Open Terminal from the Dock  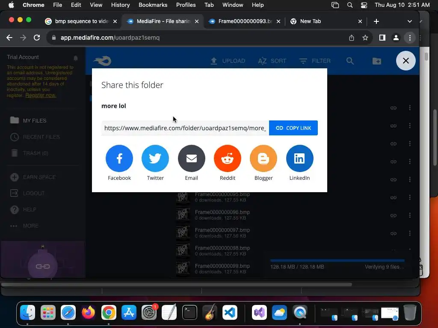pyautogui.click(x=189, y=312)
